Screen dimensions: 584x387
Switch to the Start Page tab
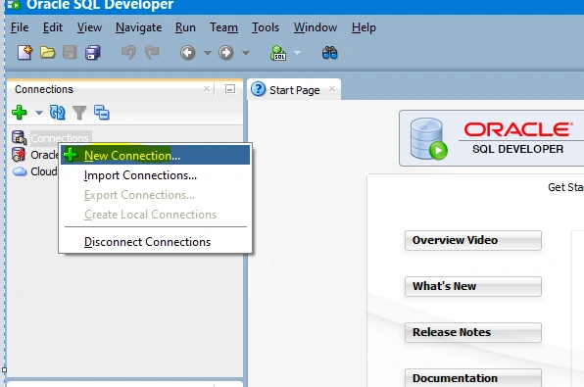click(294, 90)
